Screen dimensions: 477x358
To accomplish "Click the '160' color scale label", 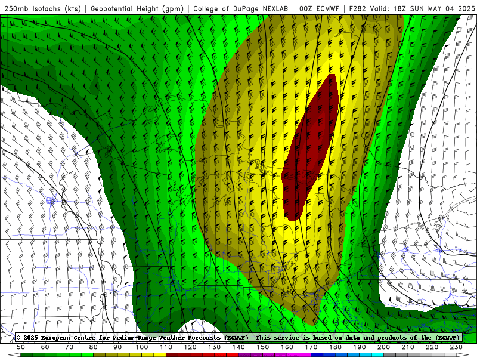I will (x=287, y=347).
